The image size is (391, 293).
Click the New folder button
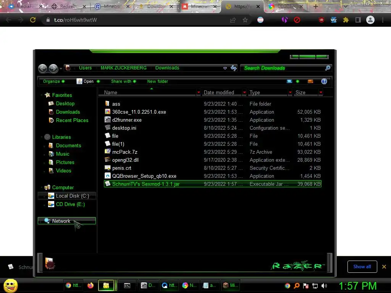coord(157,81)
